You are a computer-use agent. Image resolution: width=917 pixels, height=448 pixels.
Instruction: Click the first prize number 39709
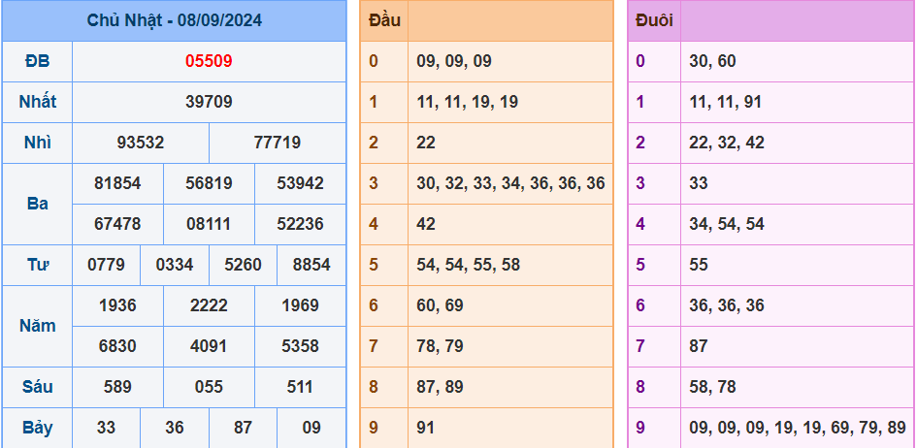209,102
